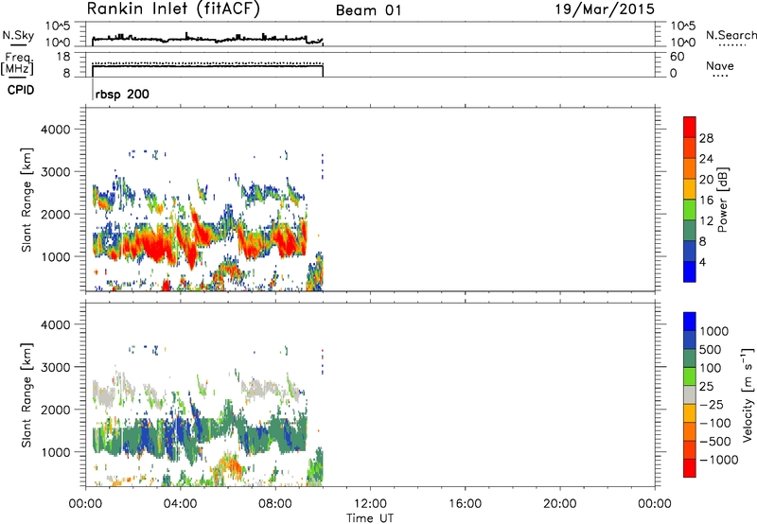Click the "CPID" label
Viewport: 757px width, 524px height.
21,90
